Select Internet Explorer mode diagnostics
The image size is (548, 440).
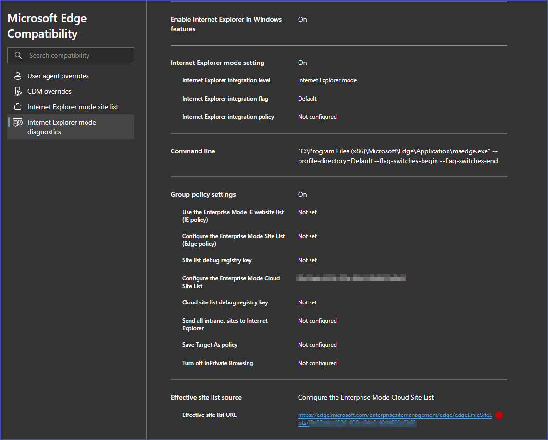(71, 127)
